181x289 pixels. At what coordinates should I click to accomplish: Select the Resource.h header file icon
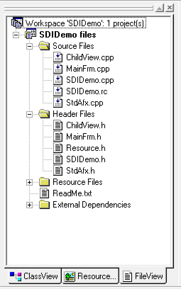tap(58, 148)
